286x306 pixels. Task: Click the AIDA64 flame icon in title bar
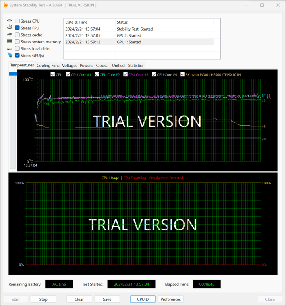[x=6, y=5]
